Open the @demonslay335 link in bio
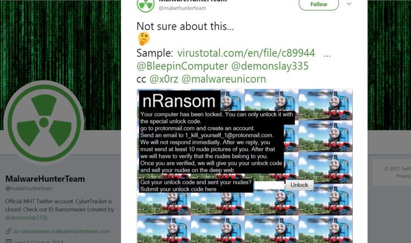The image size is (411, 243). (x=26, y=218)
